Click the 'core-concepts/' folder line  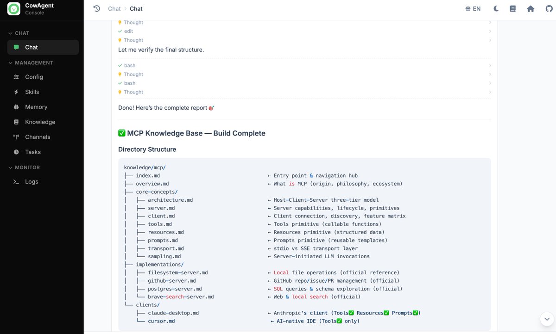pos(157,192)
